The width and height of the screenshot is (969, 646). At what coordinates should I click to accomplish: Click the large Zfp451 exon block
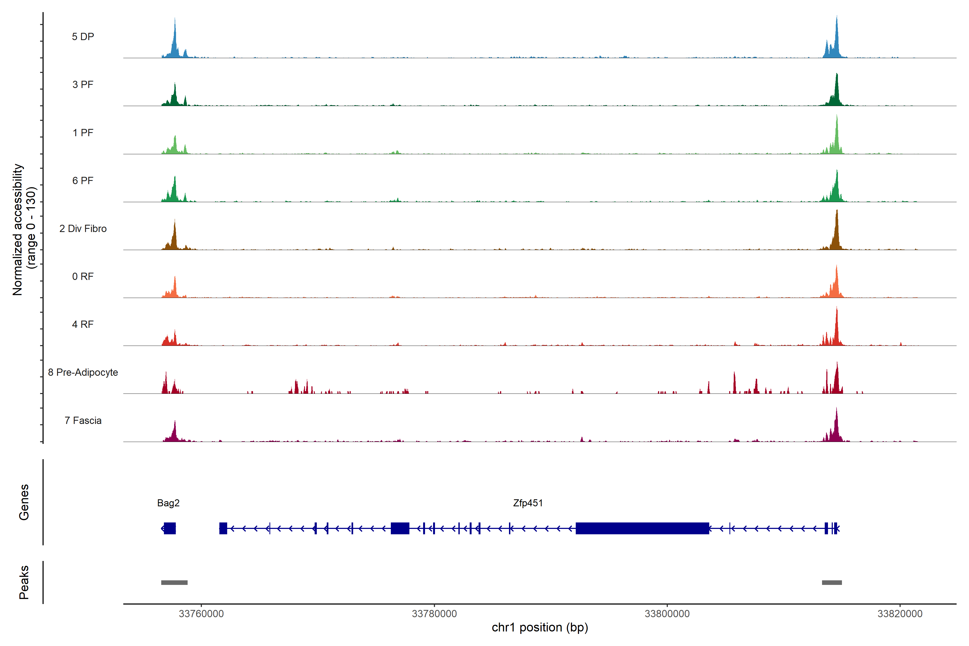tap(642, 528)
